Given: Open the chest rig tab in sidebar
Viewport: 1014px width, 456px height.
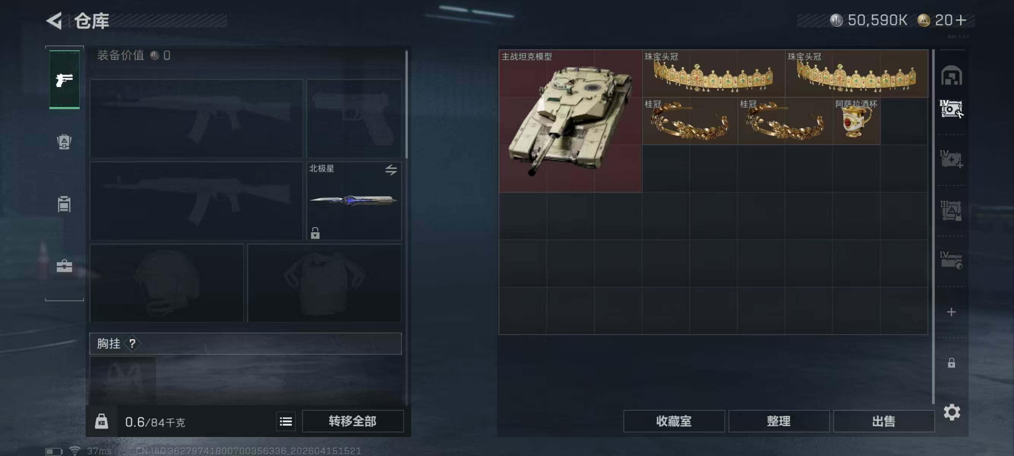Looking at the screenshot, I should [x=64, y=204].
